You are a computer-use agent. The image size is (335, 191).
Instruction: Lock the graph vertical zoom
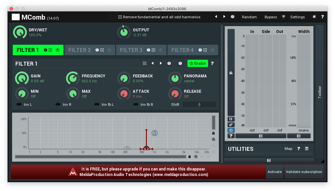pyautogui.click(x=213, y=133)
